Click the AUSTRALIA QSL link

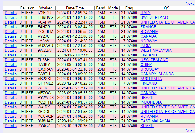pos(151,79)
